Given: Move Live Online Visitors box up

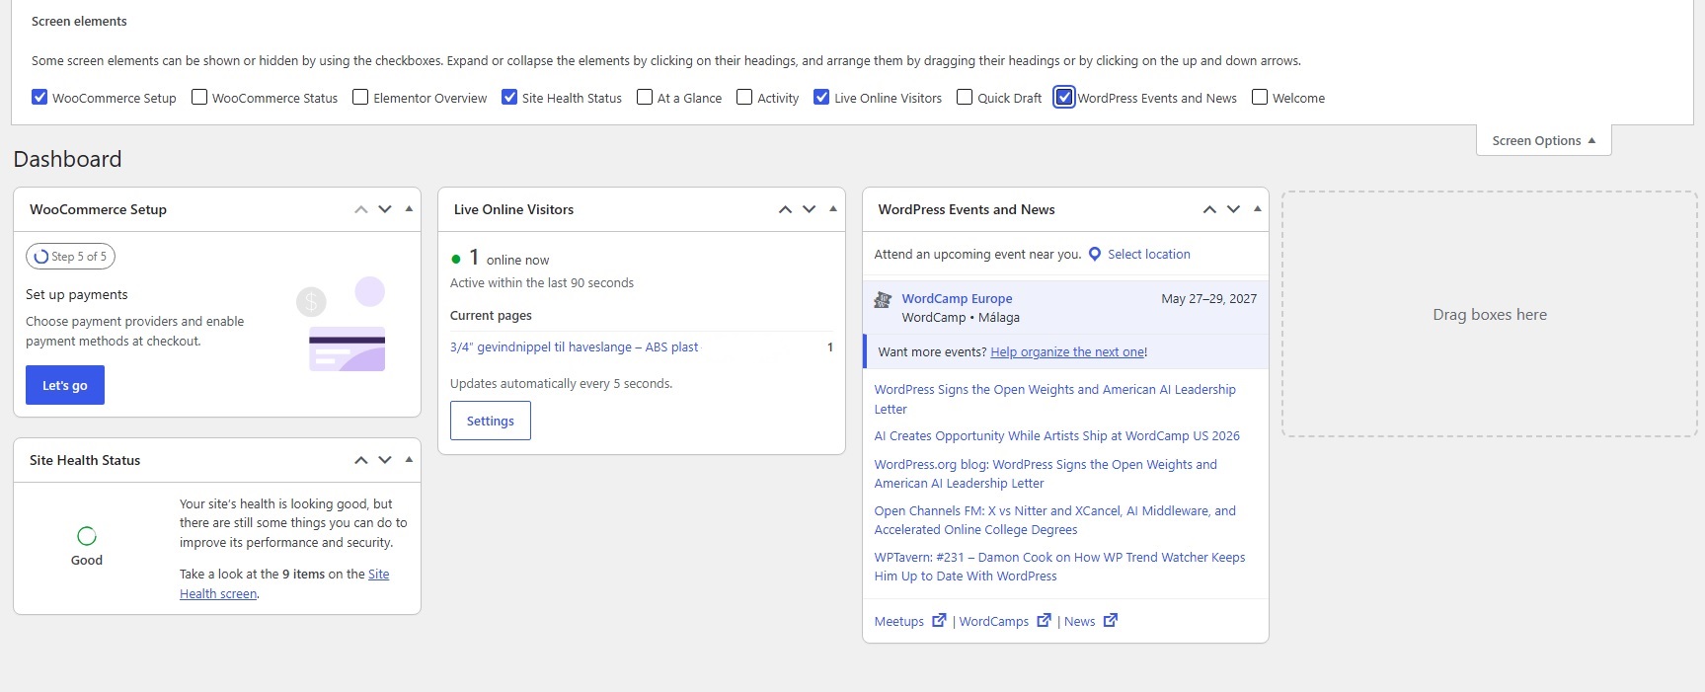Looking at the screenshot, I should (786, 209).
